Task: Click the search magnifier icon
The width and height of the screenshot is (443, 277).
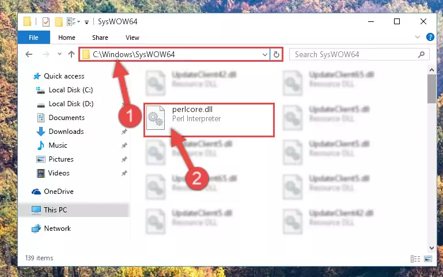Action: tap(421, 54)
